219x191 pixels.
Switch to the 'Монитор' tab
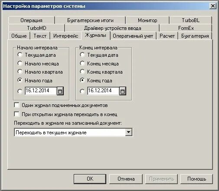point(147,20)
